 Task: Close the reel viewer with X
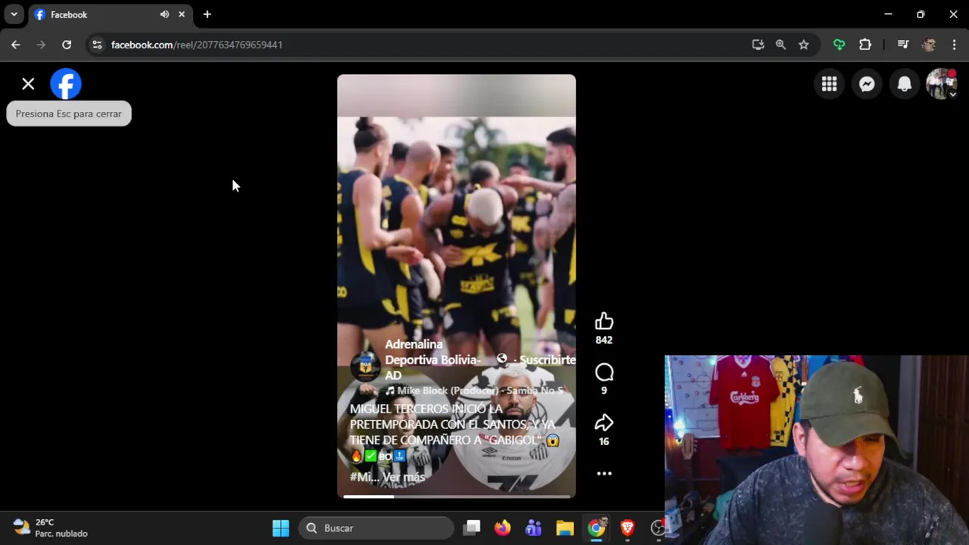(x=28, y=84)
